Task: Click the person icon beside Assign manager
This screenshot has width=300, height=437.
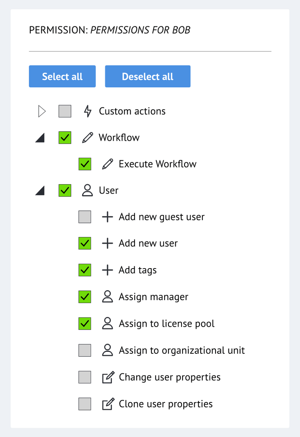Action: [107, 297]
